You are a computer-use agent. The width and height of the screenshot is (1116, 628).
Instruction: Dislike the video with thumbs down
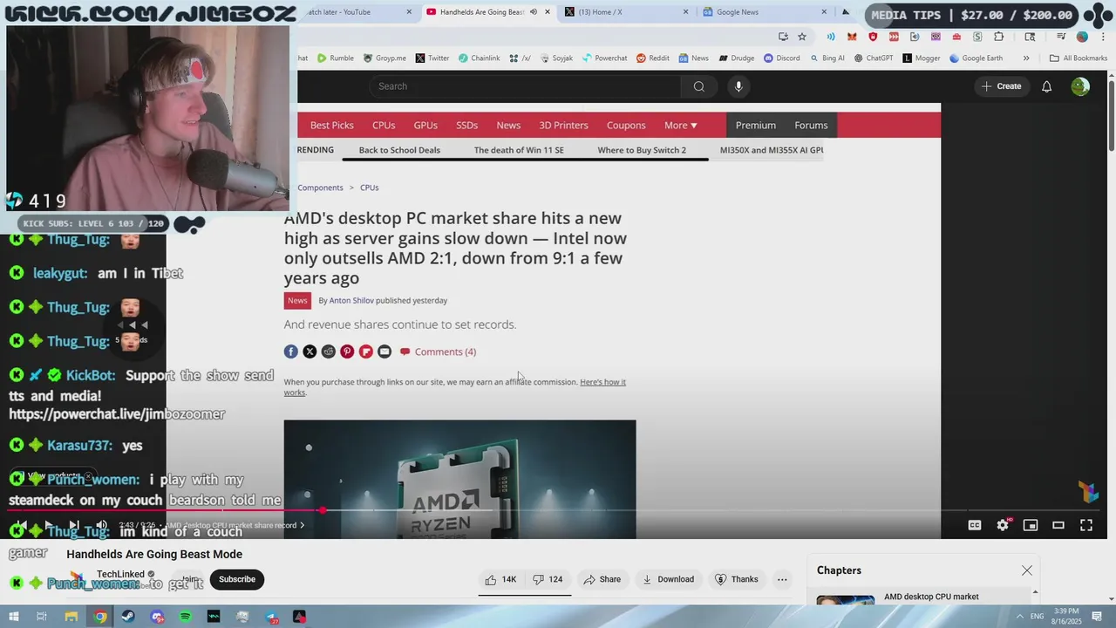click(x=548, y=579)
